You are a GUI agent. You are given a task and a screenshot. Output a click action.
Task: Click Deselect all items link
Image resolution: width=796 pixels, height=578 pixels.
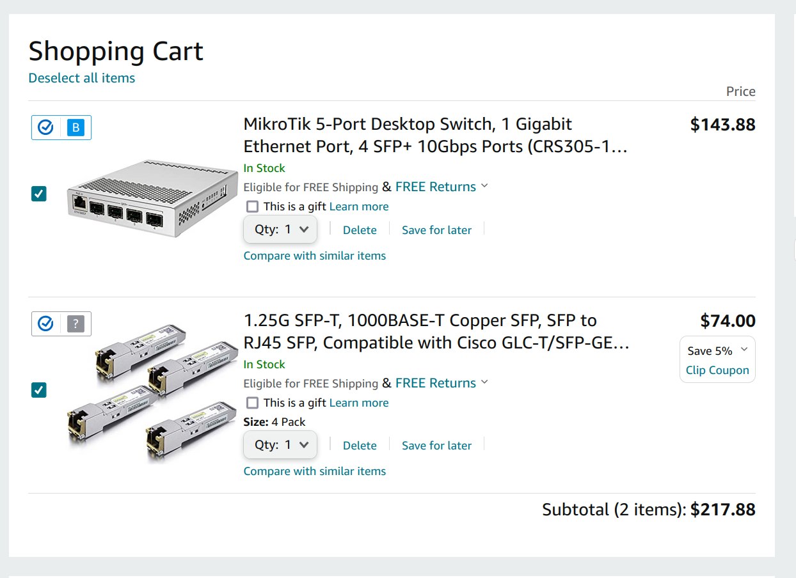82,78
